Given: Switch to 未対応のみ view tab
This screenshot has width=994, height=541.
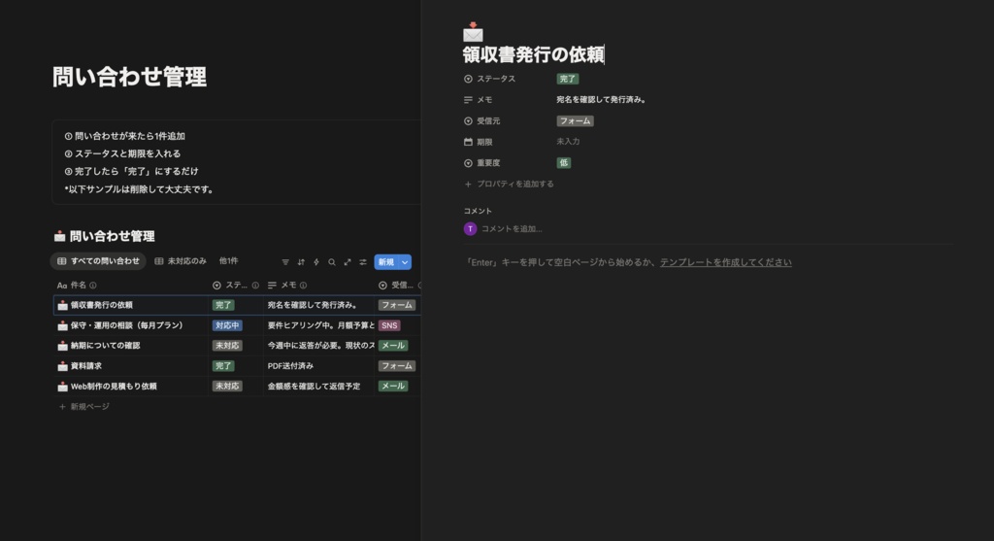Looking at the screenshot, I should [x=181, y=261].
